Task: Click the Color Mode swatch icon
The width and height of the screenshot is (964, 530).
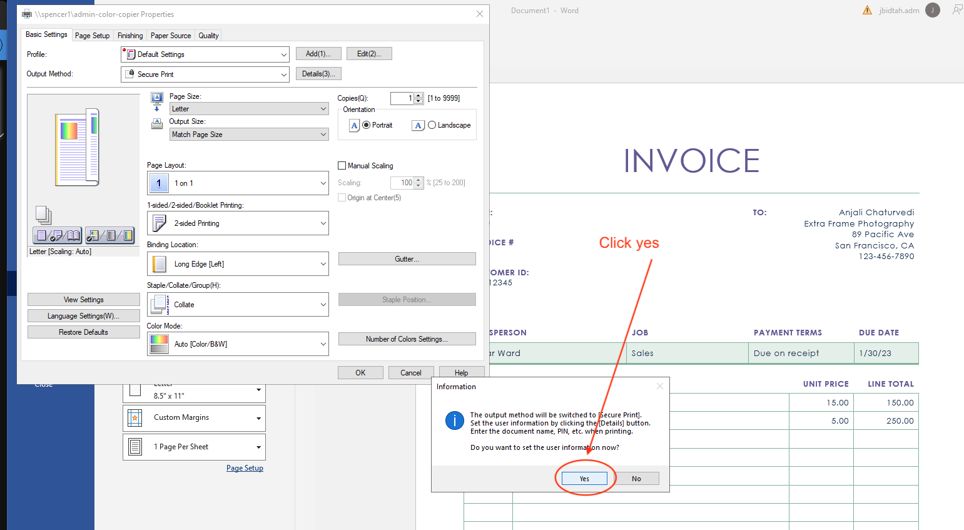Action: click(160, 344)
